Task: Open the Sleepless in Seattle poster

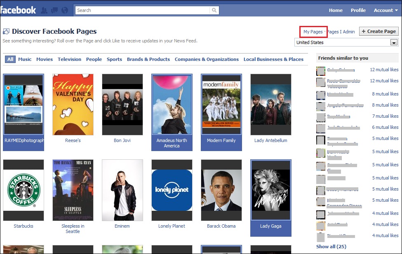Action: [73, 190]
